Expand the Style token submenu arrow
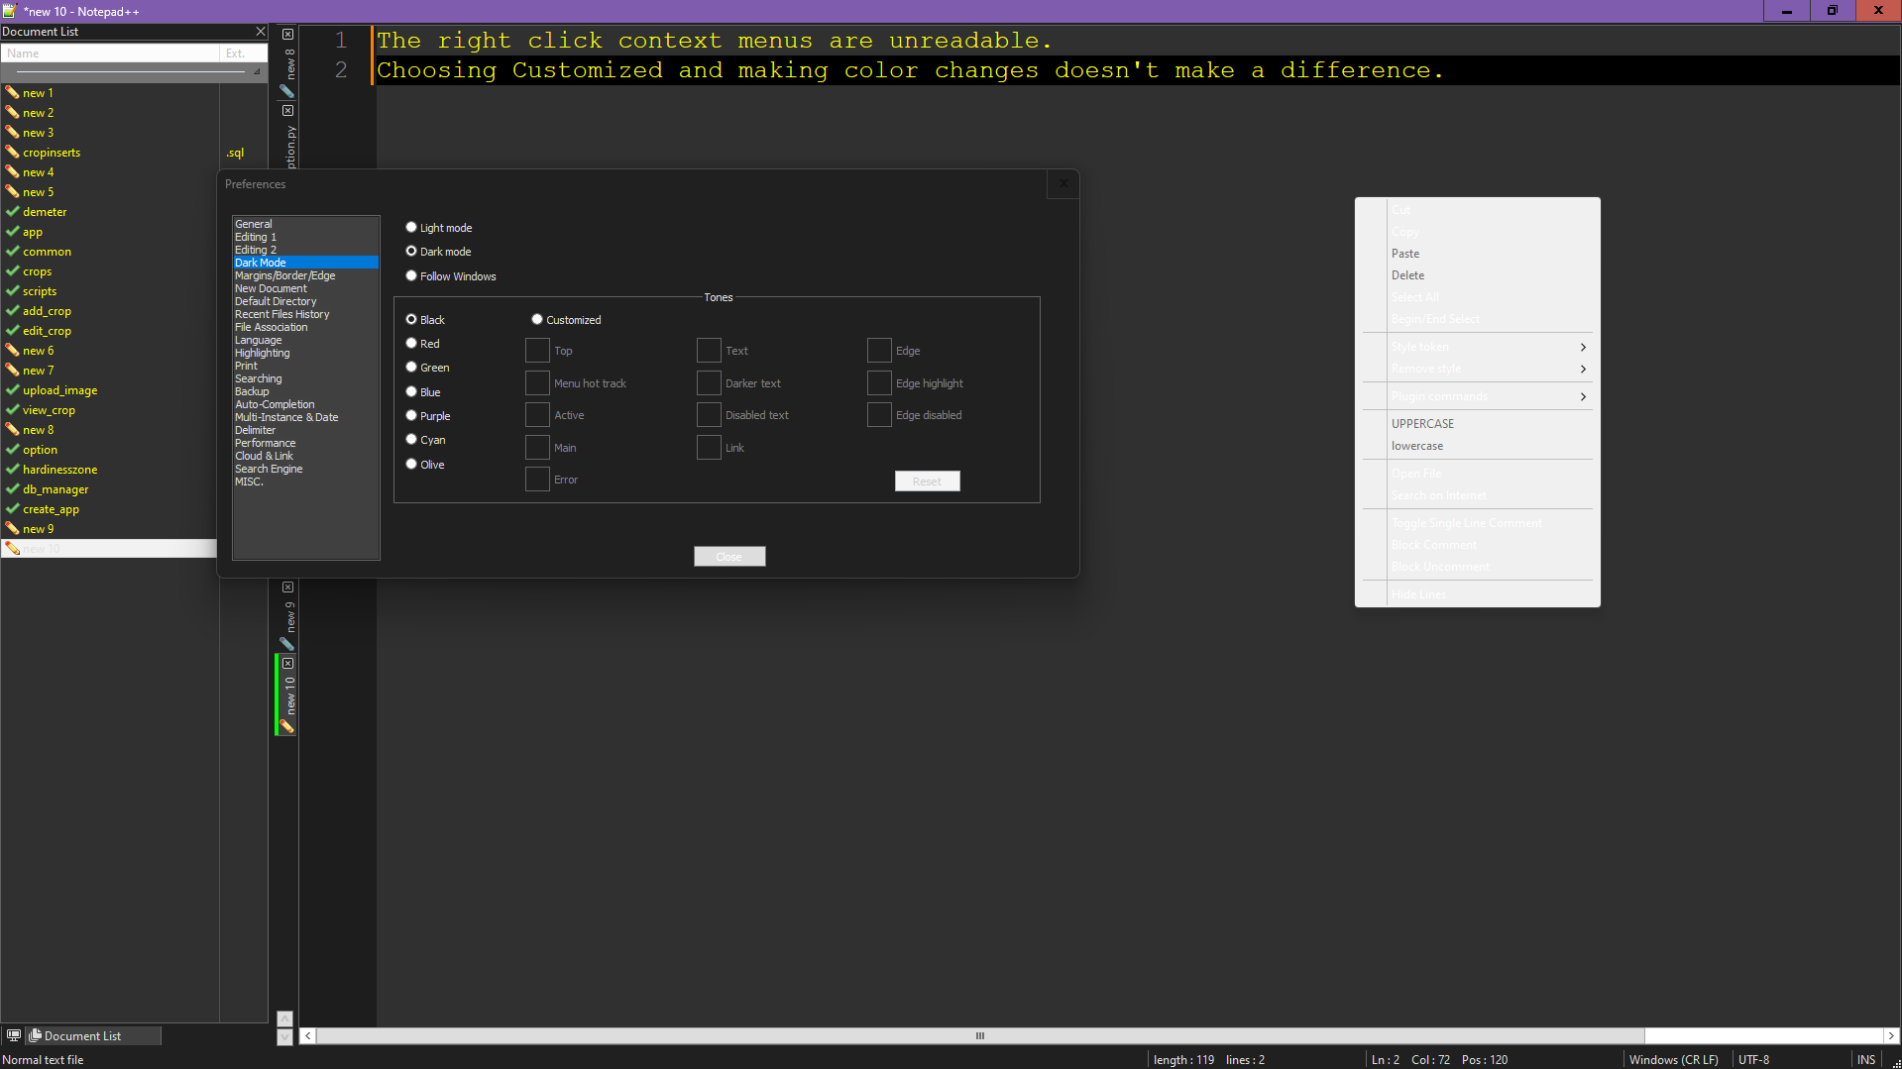This screenshot has height=1069, width=1902. click(1583, 347)
